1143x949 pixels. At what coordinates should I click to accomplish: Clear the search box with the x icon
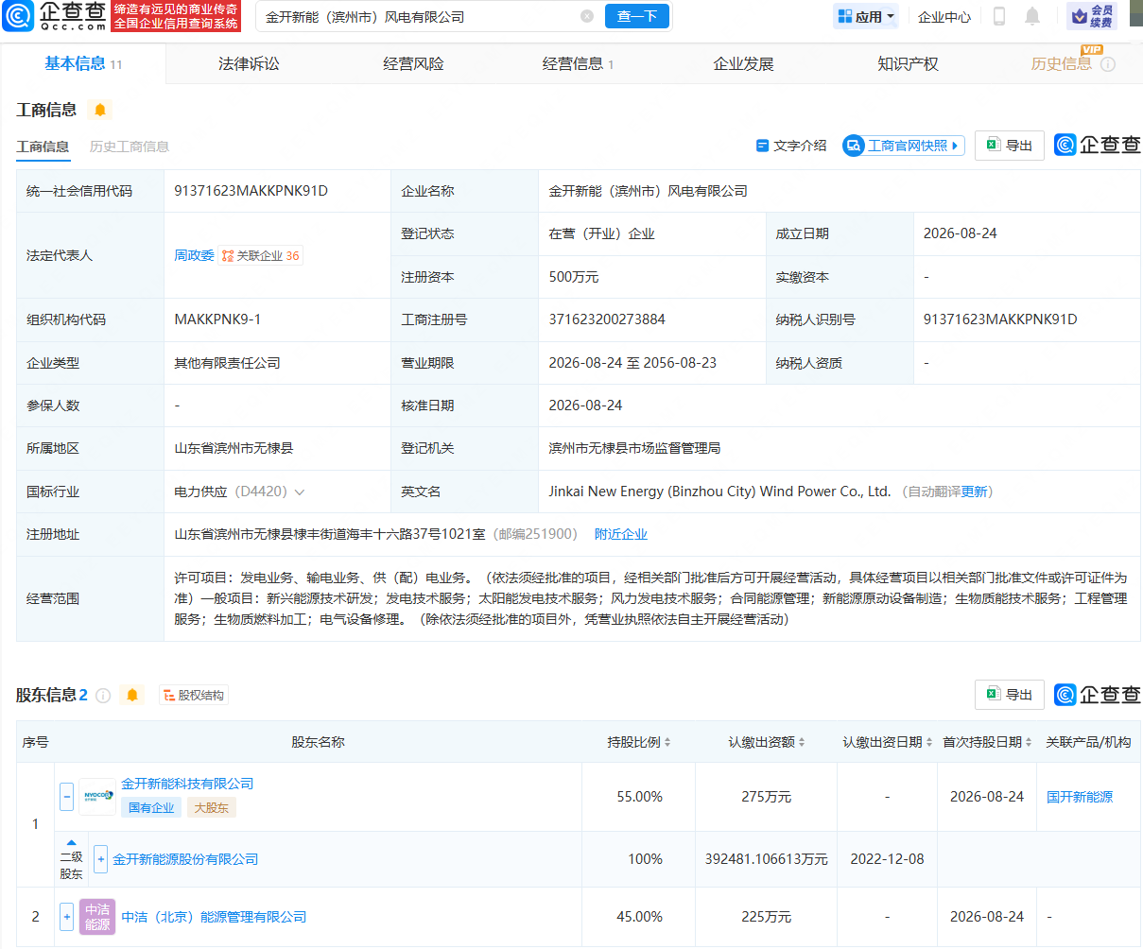click(587, 16)
